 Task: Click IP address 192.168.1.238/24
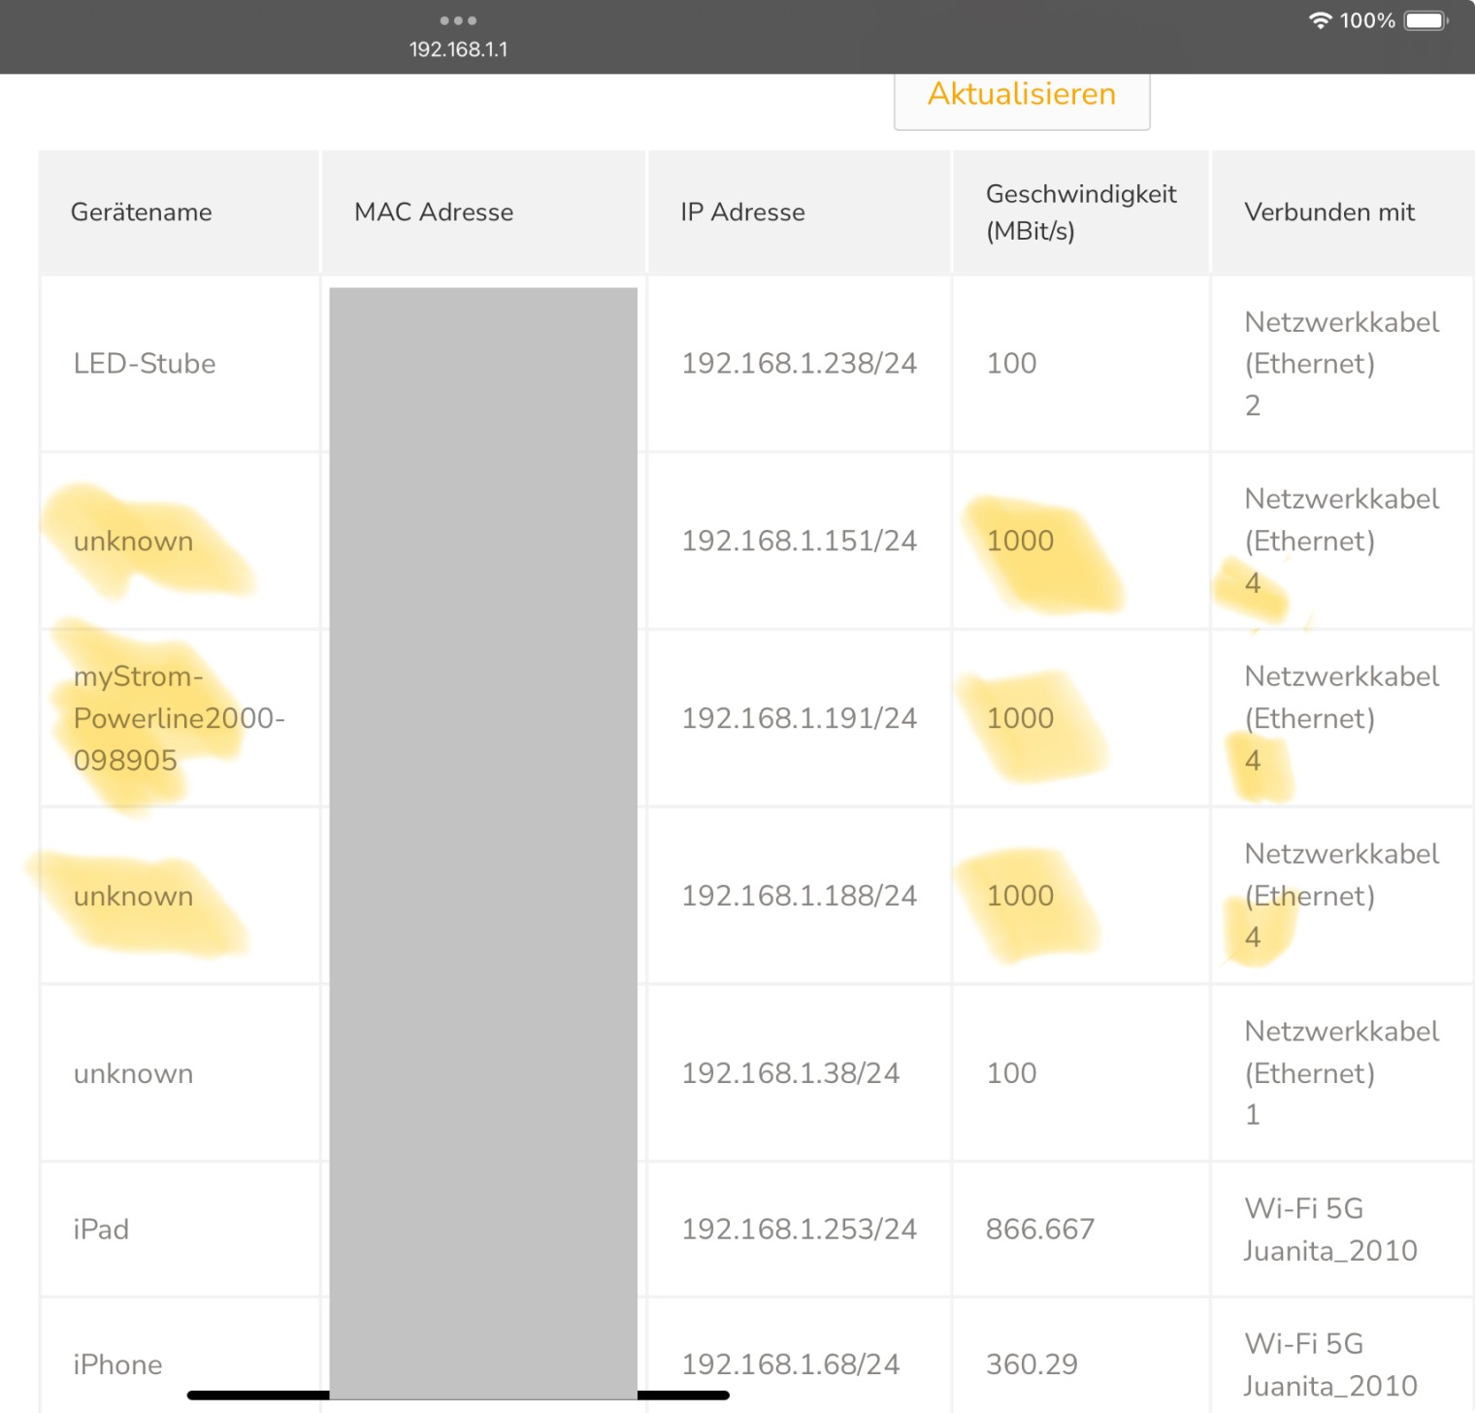pos(799,364)
